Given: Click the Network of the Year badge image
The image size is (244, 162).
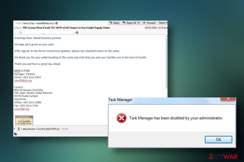Looking at the screenshot, I should coord(24,120).
